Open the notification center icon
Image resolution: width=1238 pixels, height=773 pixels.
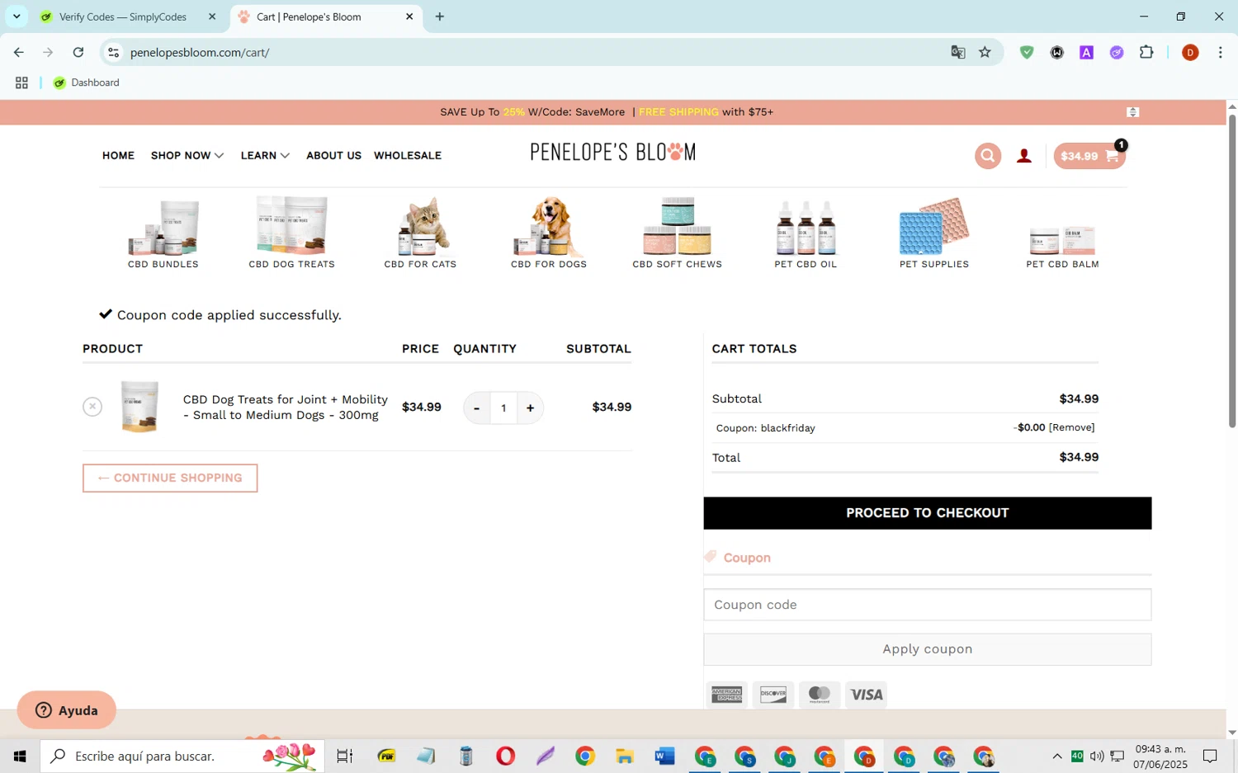point(1210,756)
